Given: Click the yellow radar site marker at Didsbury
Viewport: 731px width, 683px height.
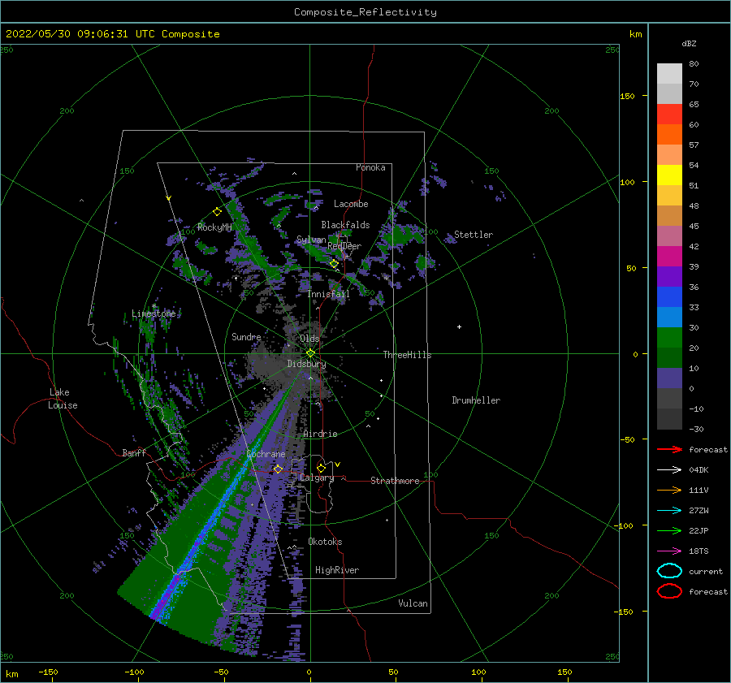Looking at the screenshot, I should (x=310, y=353).
